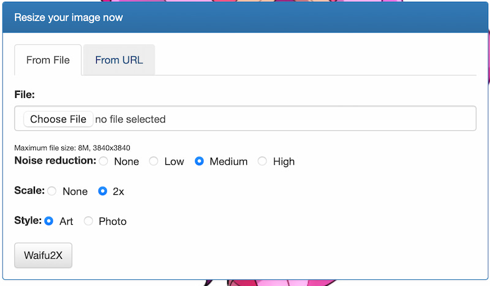
Task: Select High noise reduction option
Action: [262, 161]
